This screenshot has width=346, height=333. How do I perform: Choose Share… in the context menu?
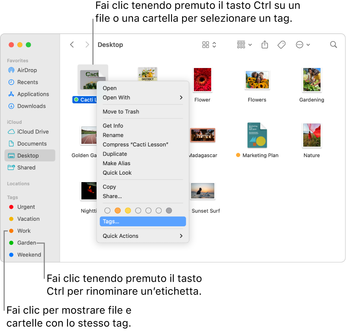tap(143, 196)
